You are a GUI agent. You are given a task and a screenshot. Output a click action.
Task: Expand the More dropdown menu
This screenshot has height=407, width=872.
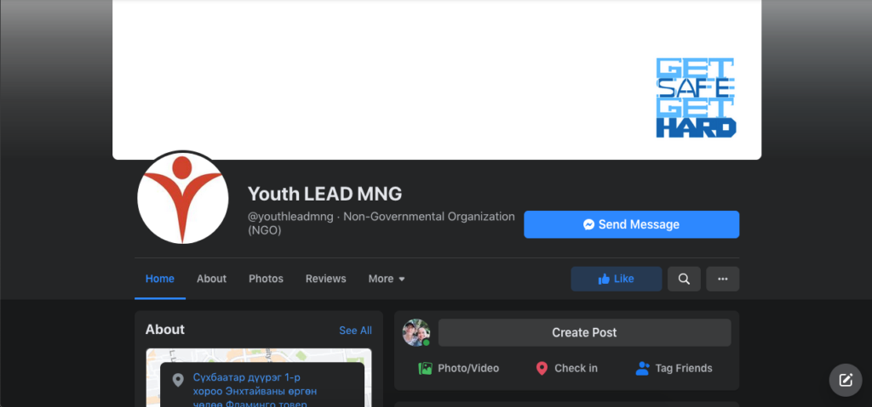[x=386, y=279]
